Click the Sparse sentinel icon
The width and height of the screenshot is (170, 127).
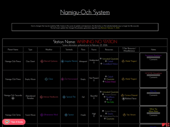click(x=66, y=115)
